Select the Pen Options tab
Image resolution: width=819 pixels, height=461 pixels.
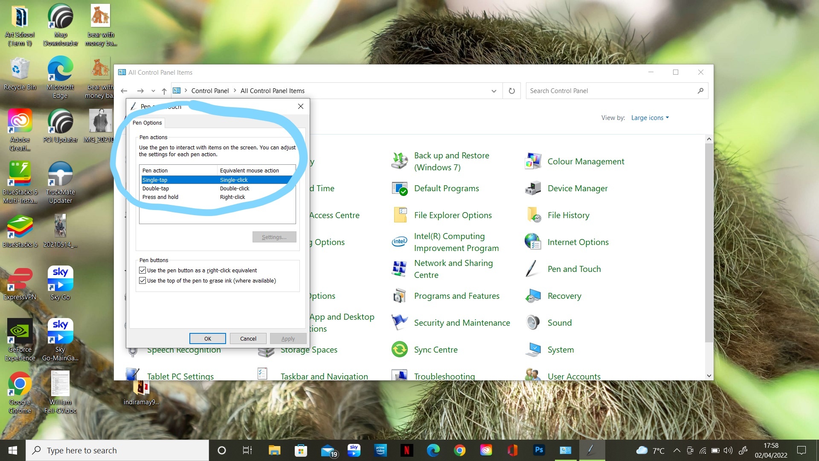click(147, 123)
